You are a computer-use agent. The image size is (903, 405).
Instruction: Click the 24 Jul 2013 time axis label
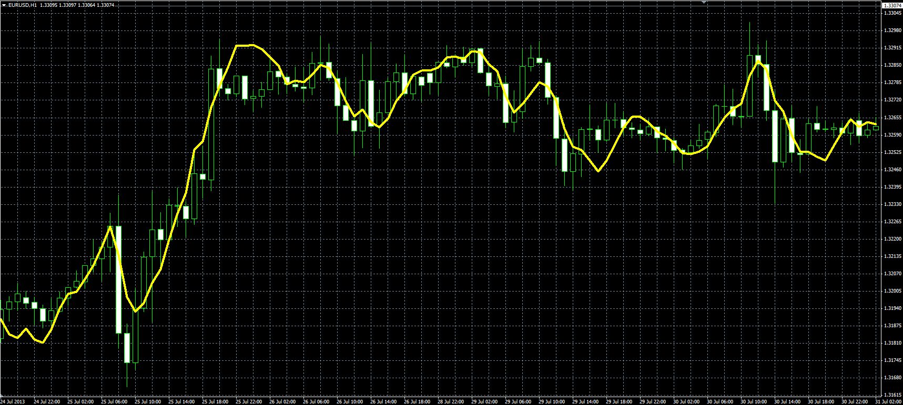(13, 402)
